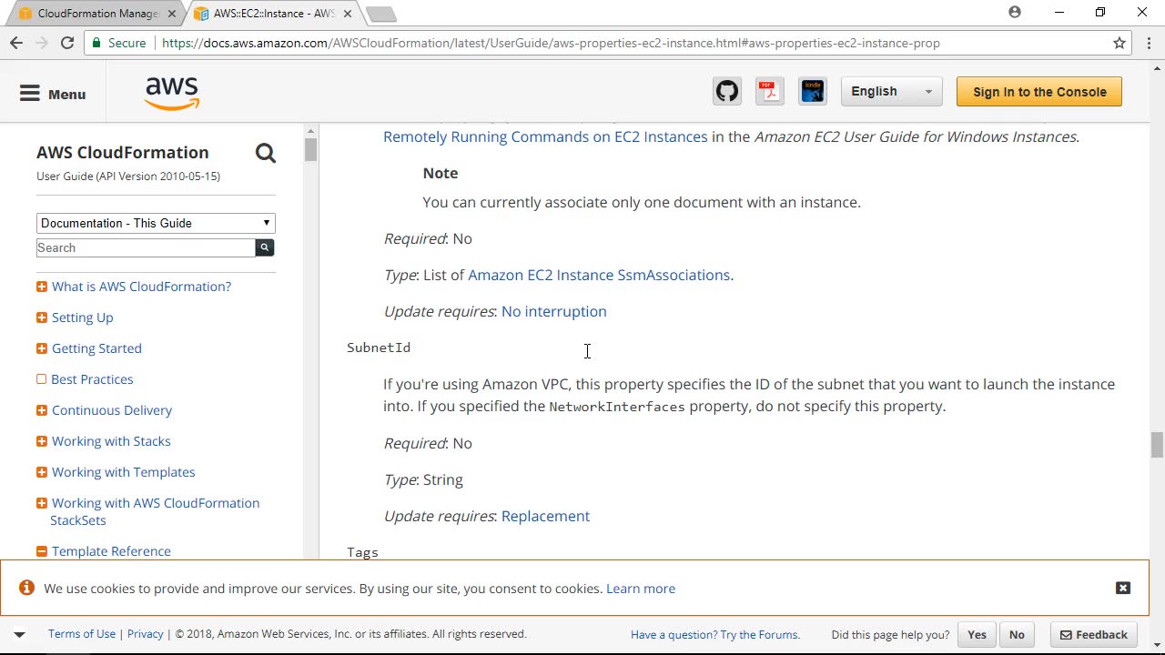Open Continuous Delivery page link
Image resolution: width=1165 pixels, height=655 pixels.
point(112,410)
